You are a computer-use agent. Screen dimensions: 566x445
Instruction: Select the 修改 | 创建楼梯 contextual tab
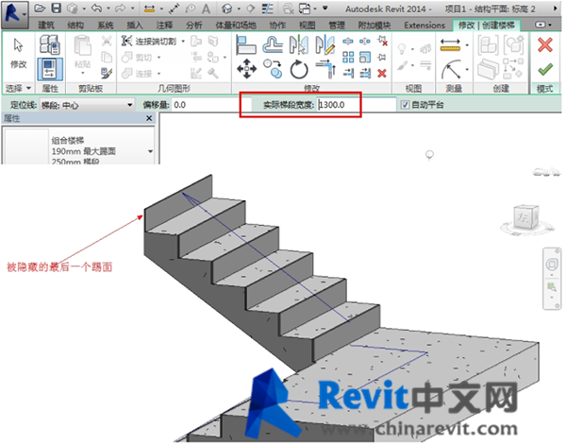click(x=486, y=25)
